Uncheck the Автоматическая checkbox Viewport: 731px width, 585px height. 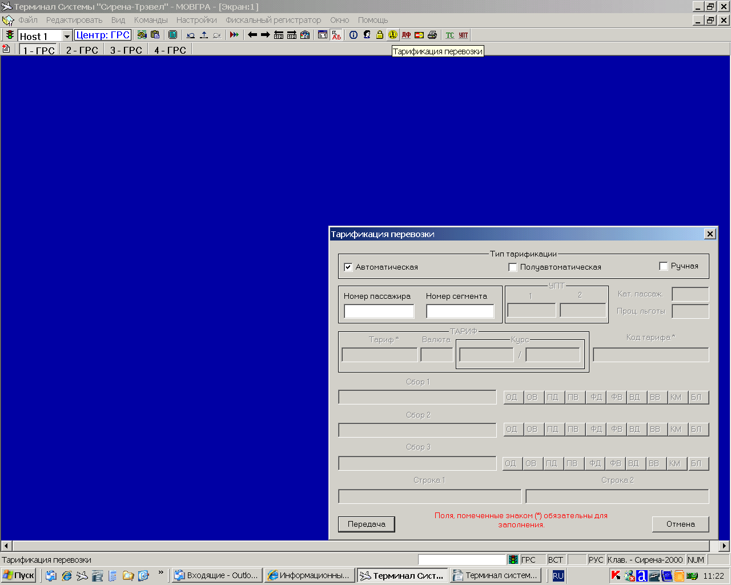(348, 267)
